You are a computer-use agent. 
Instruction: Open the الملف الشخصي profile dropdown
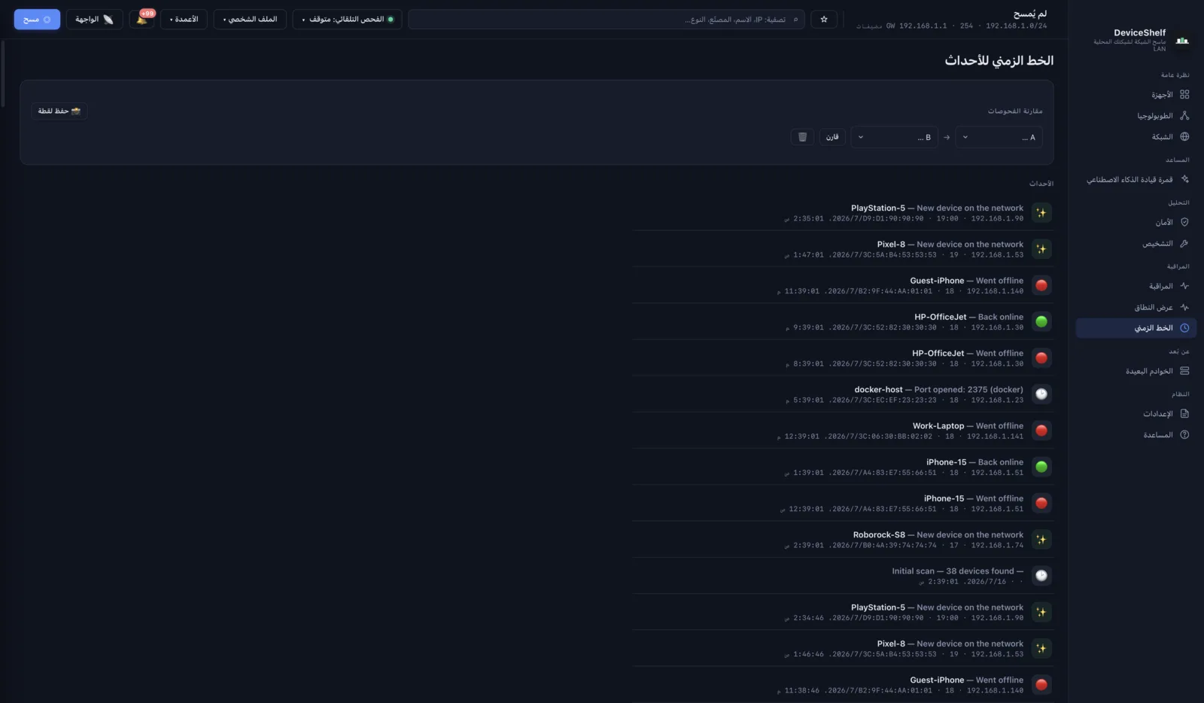click(x=250, y=19)
